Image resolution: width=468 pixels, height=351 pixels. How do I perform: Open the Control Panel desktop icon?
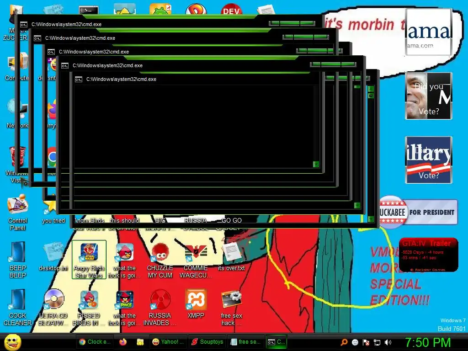pyautogui.click(x=18, y=213)
